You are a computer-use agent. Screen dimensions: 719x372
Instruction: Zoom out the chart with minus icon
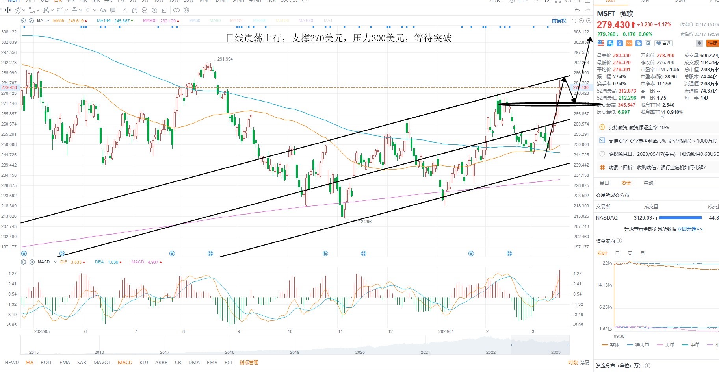tap(582, 21)
